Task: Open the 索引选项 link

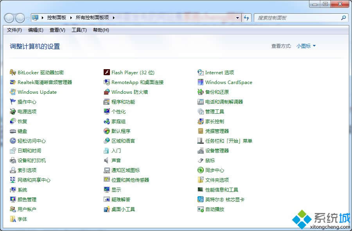Action: click(27, 170)
